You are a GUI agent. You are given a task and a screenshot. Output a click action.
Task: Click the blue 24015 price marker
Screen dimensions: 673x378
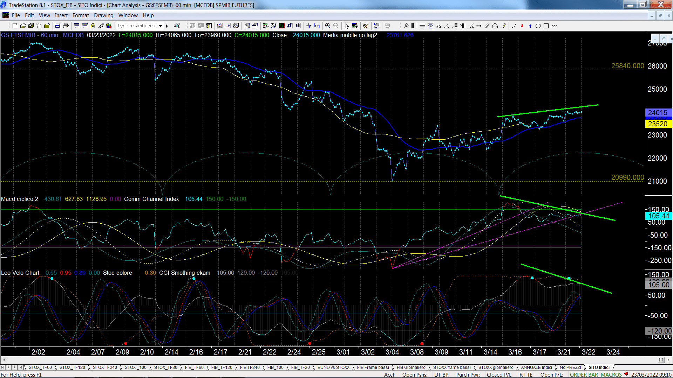point(658,113)
